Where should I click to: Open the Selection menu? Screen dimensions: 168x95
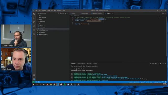(x=44, y=11)
